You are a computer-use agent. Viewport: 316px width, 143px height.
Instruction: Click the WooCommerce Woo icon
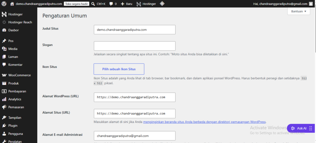point(4,75)
